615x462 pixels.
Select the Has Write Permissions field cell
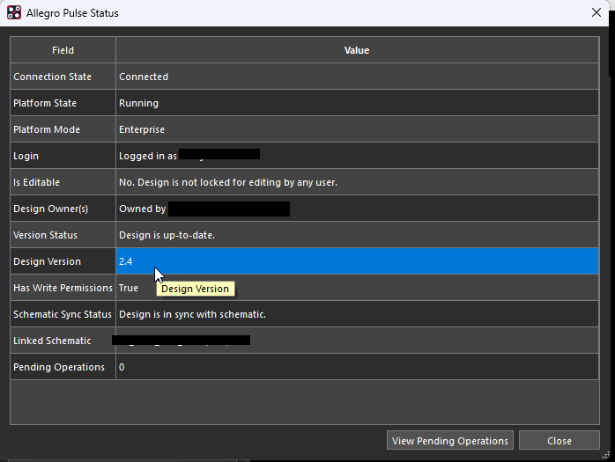[x=63, y=288]
